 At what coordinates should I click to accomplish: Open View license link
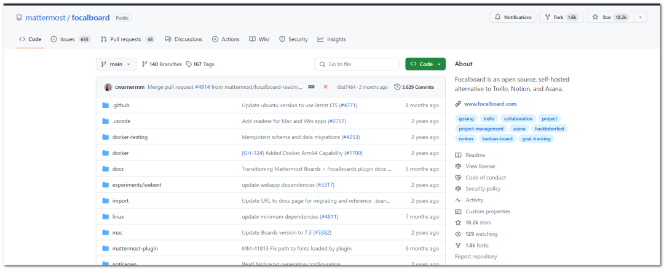coord(475,167)
